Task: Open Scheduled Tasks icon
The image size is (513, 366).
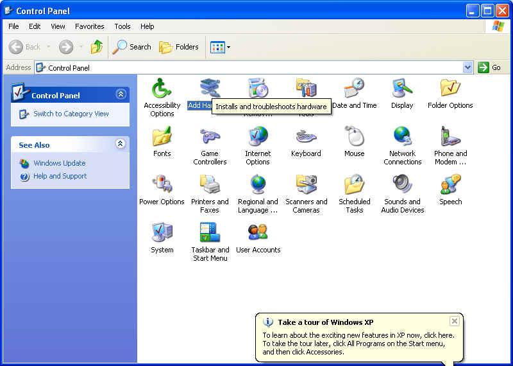Action: [354, 185]
